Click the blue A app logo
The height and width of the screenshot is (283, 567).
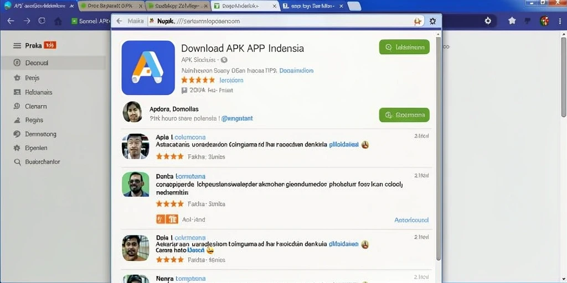pyautogui.click(x=148, y=67)
